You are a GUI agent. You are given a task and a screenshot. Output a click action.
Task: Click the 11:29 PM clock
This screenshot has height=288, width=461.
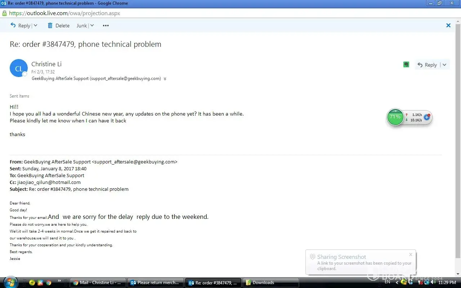tap(447, 283)
